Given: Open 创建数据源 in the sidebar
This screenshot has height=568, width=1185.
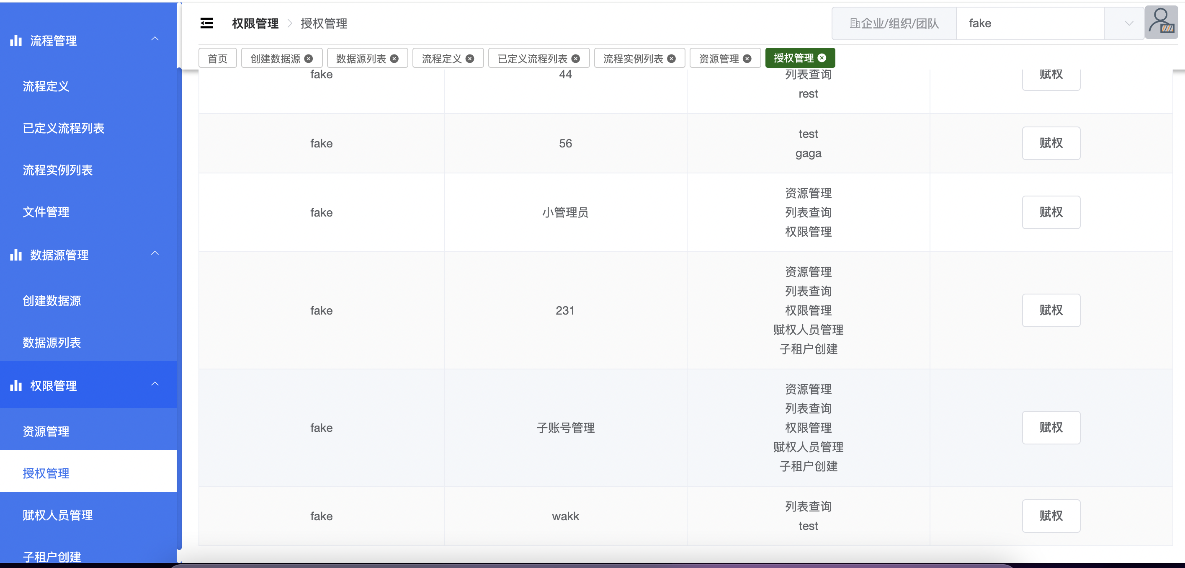Looking at the screenshot, I should coord(88,301).
